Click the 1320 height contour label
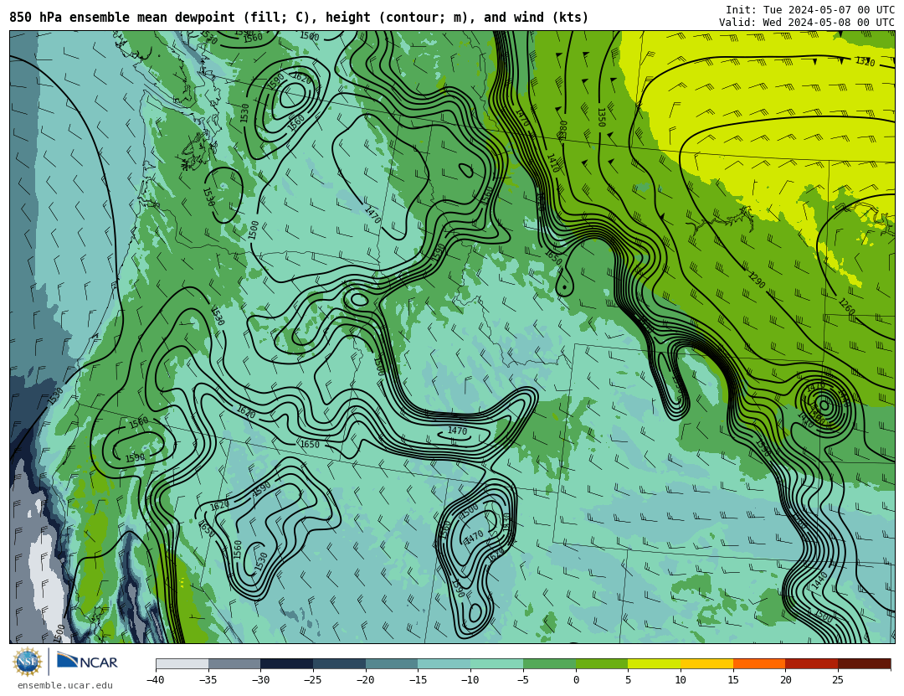The width and height of the screenshot is (904, 696). [x=865, y=61]
